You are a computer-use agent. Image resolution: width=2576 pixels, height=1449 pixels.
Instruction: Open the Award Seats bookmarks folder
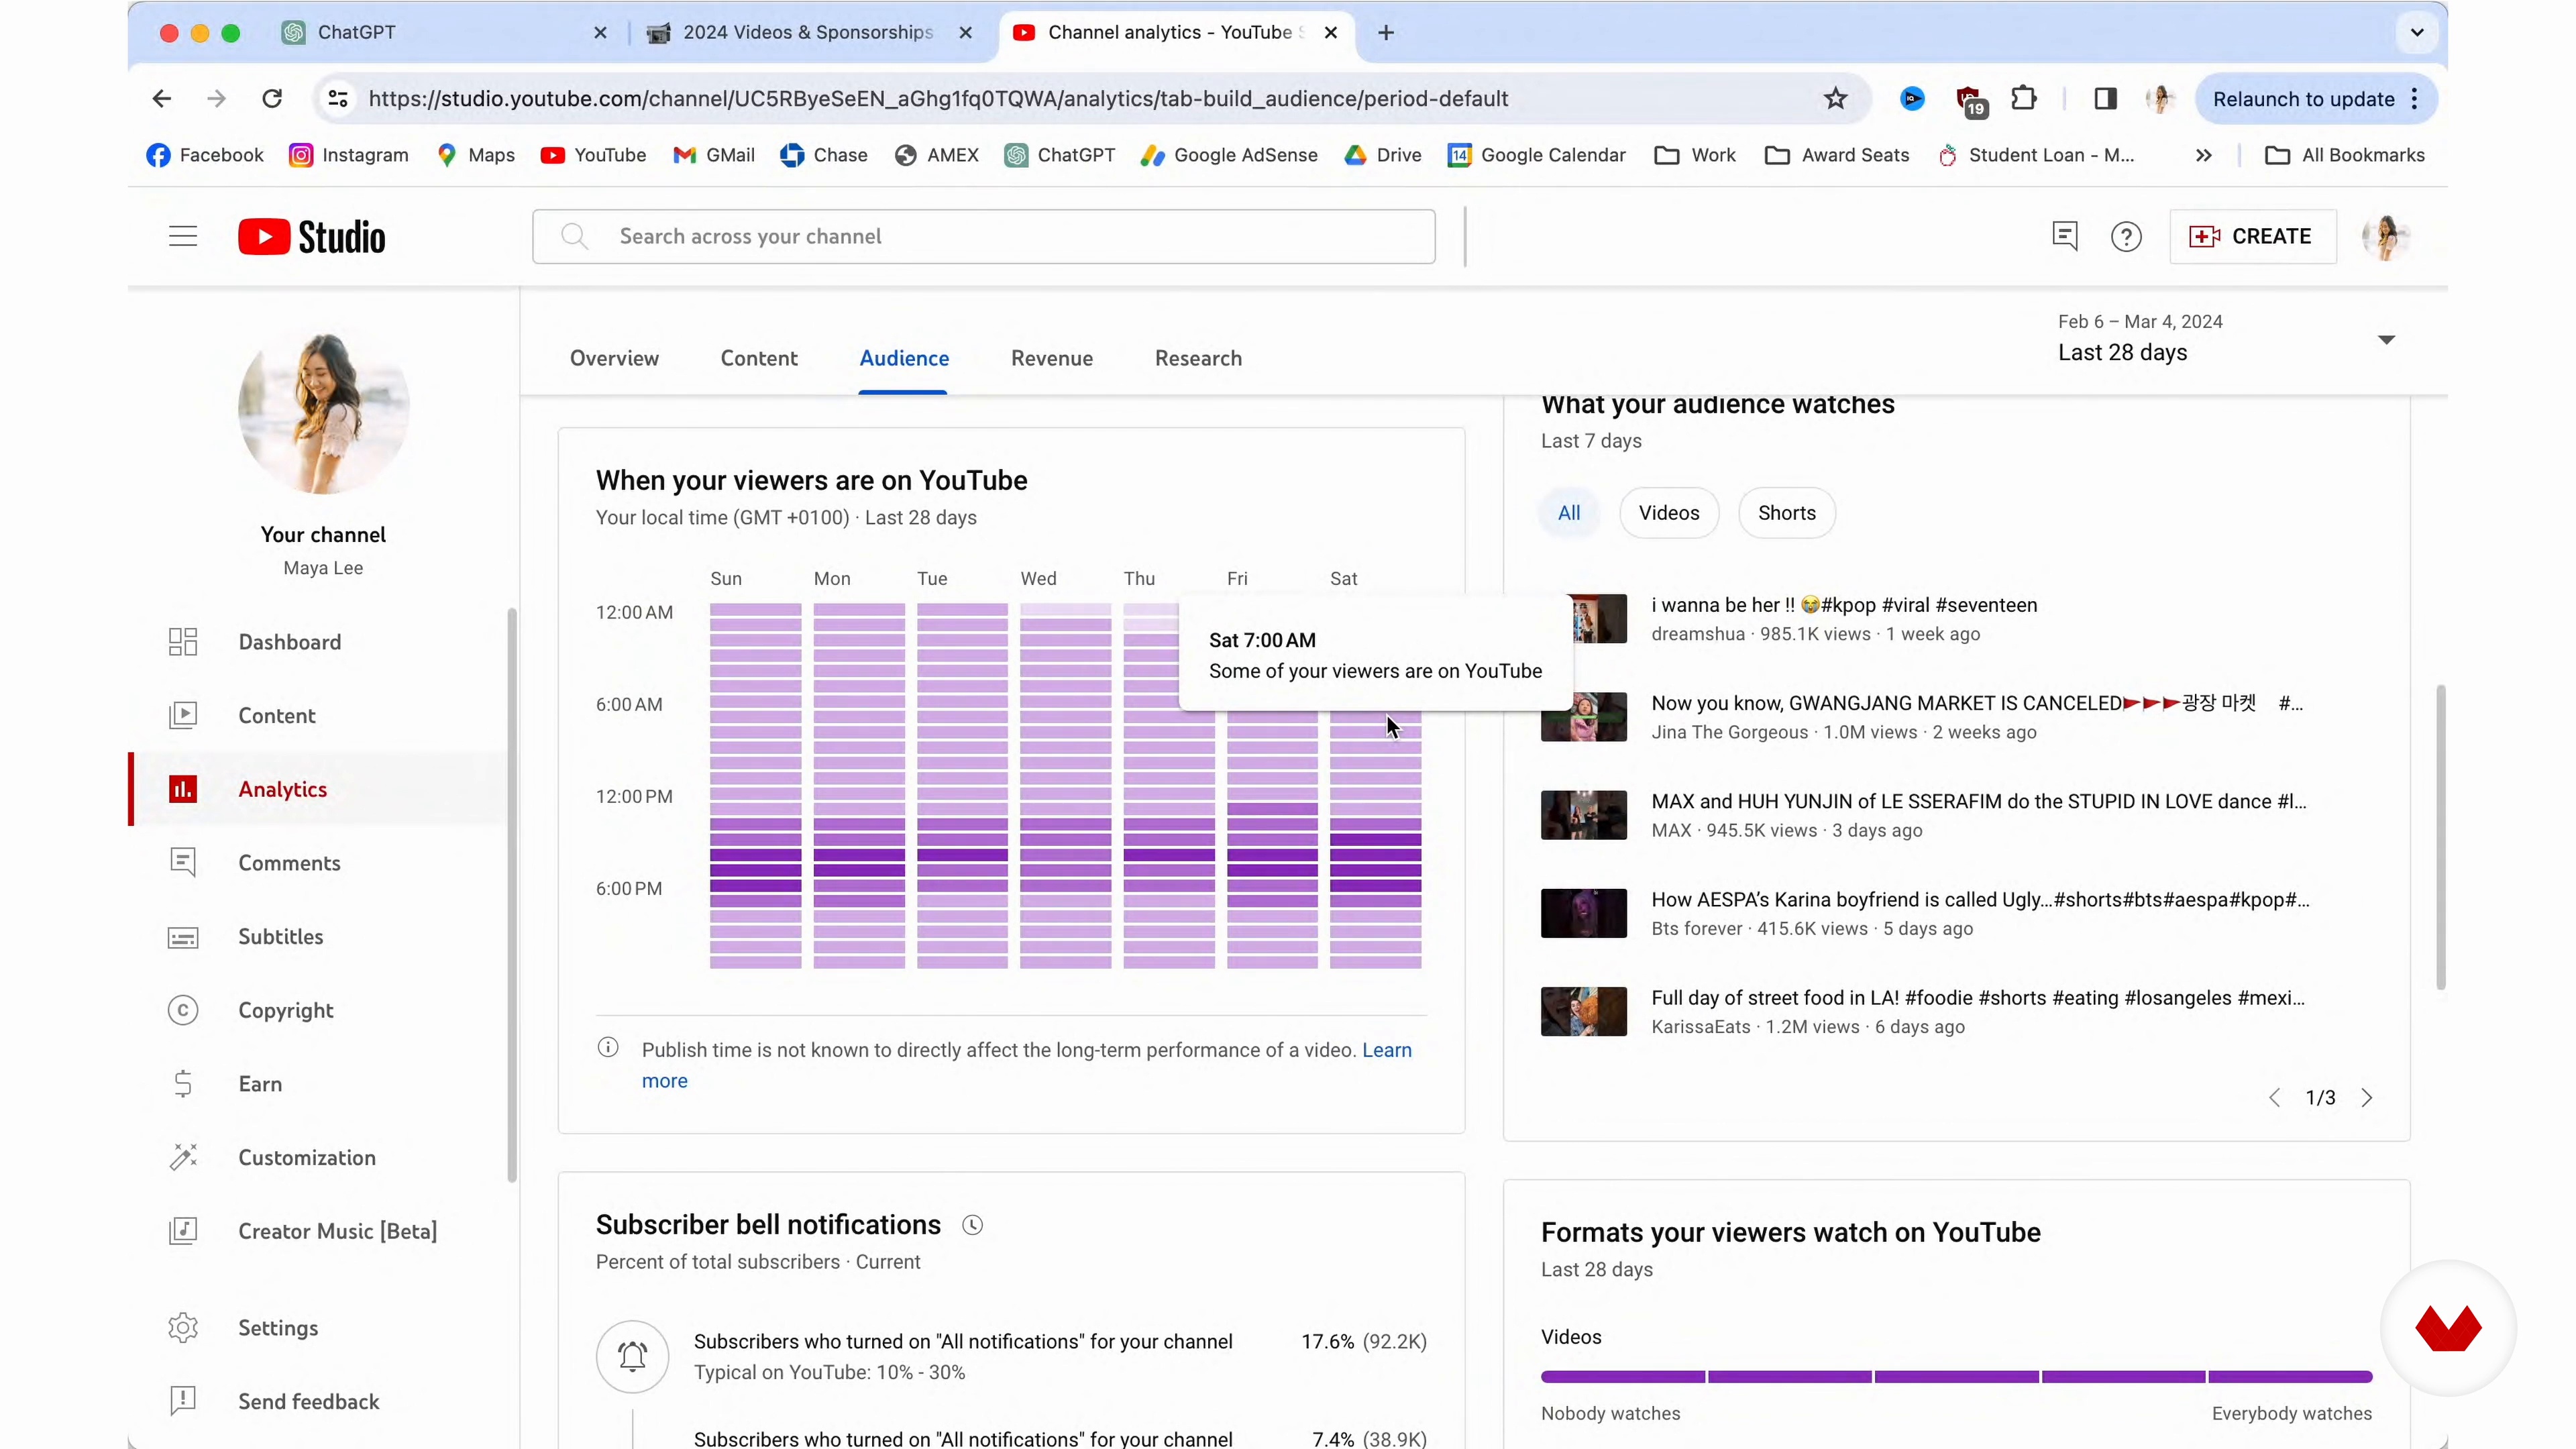pos(1837,155)
